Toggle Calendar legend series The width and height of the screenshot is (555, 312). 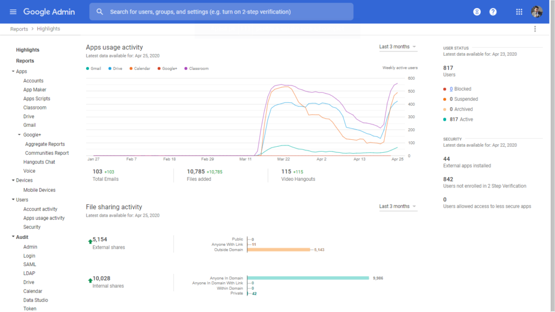pos(140,69)
